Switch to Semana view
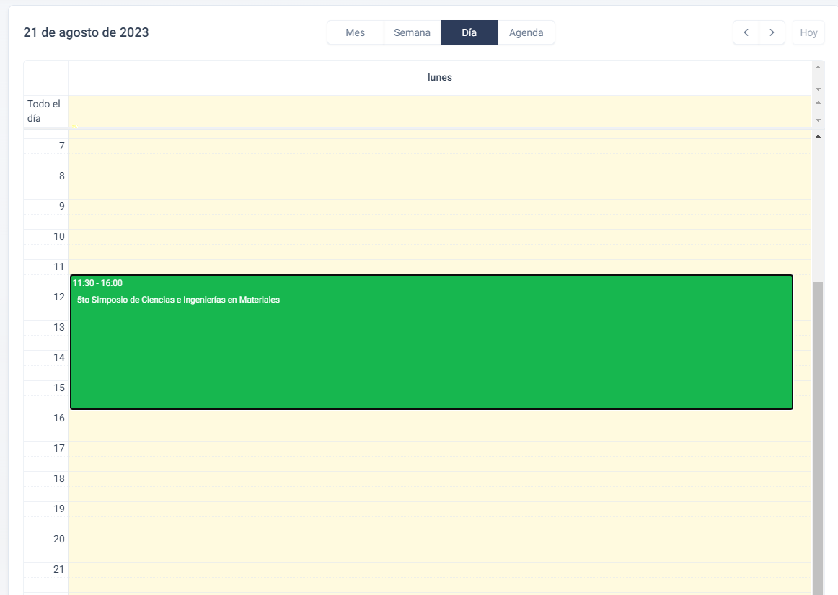The height and width of the screenshot is (595, 838). pos(412,32)
